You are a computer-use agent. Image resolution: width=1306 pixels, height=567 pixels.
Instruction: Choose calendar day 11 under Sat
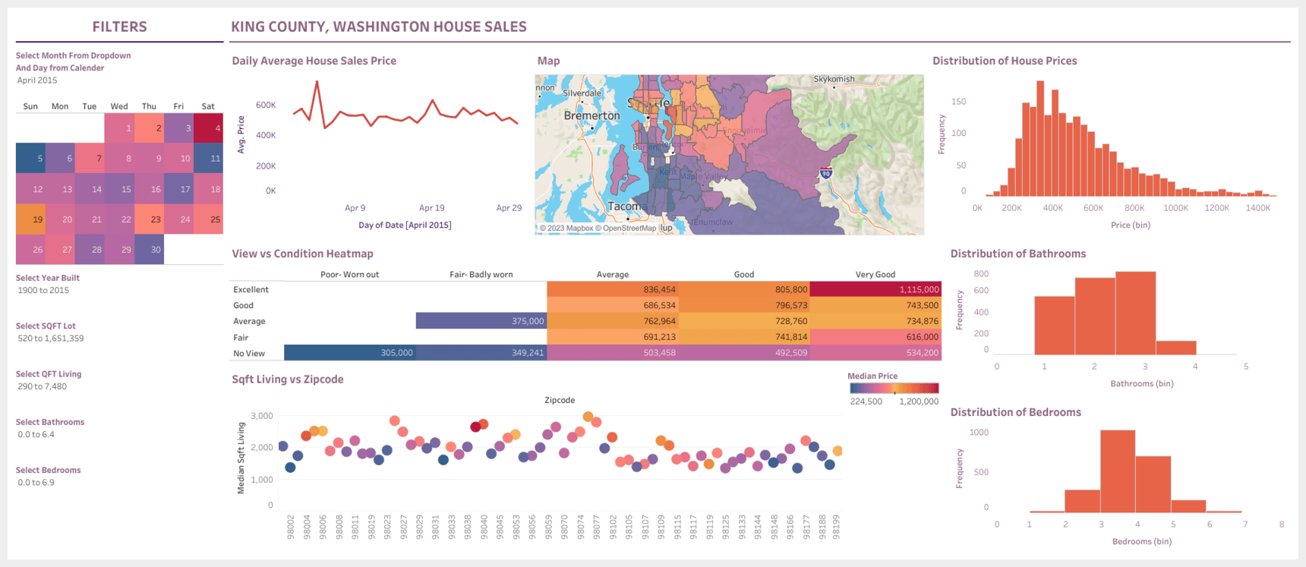(x=208, y=159)
